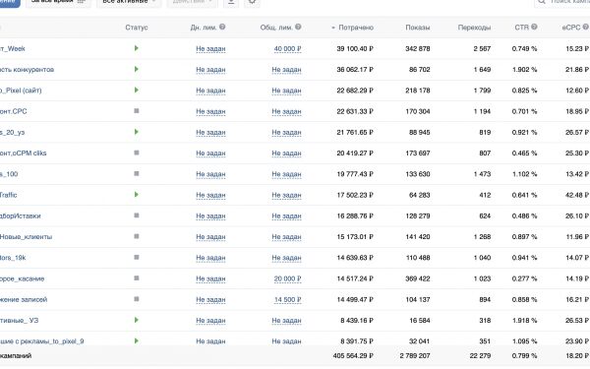Open help tooltip icon next to Общ. лим.
The width and height of the screenshot is (590, 369).
click(x=298, y=27)
